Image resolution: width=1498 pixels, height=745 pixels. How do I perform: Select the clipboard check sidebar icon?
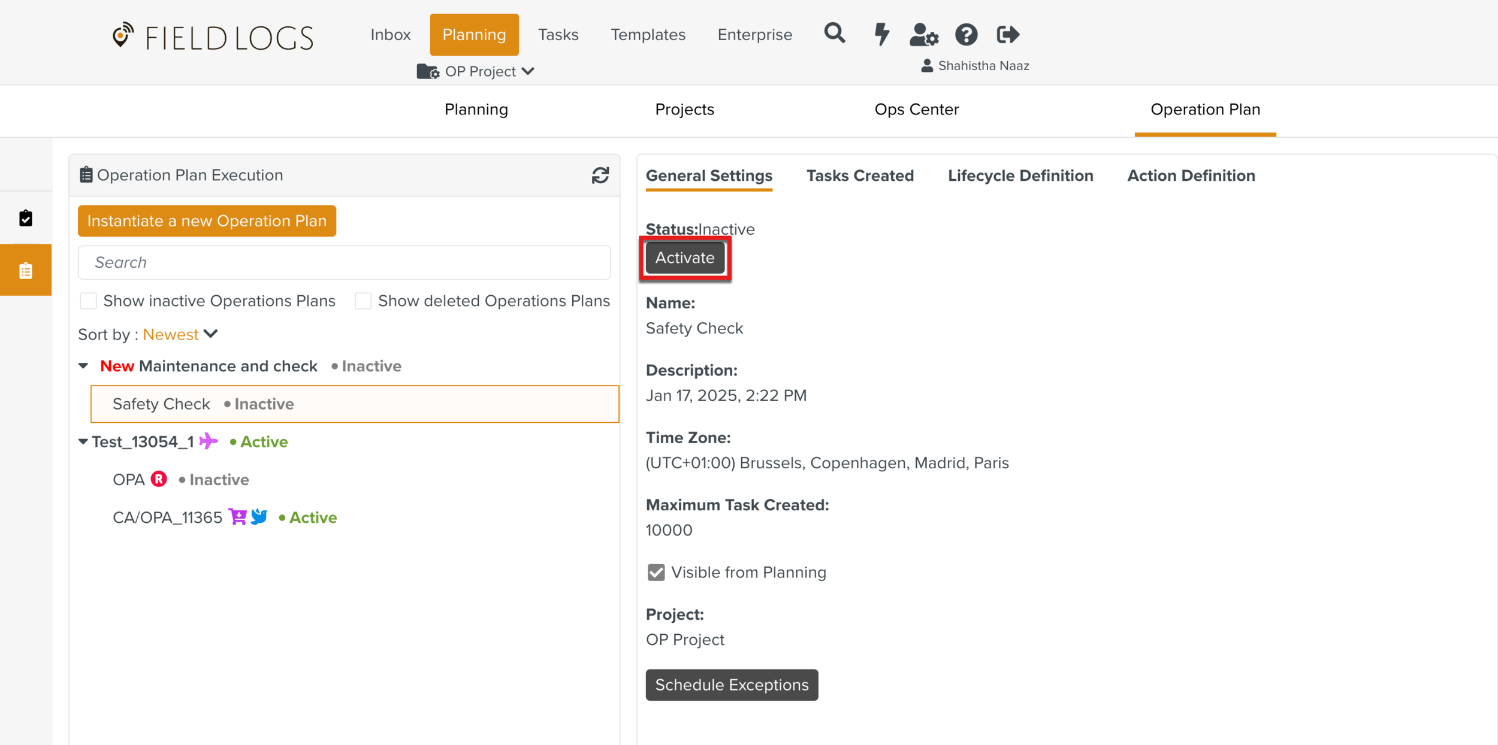pos(26,219)
